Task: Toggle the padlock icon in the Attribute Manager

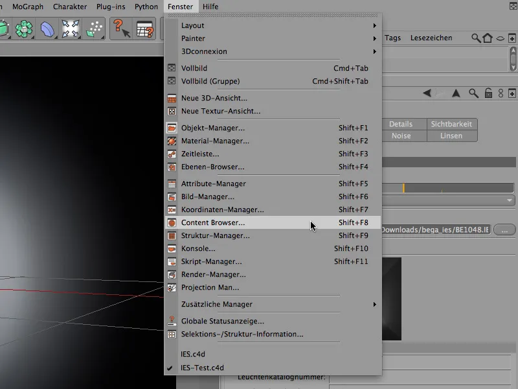Action: tap(488, 92)
